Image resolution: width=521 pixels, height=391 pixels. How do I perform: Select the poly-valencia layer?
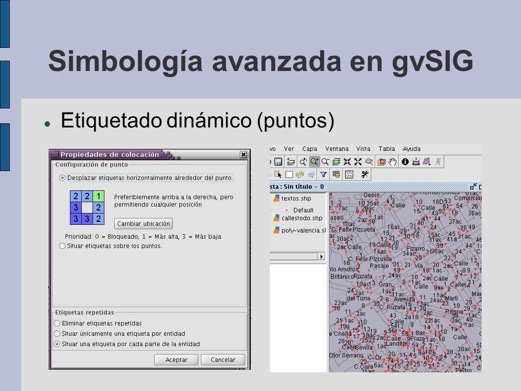click(x=303, y=230)
